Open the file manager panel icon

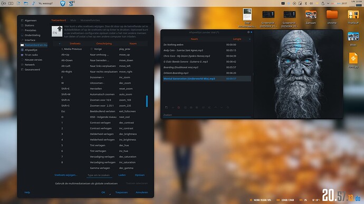click(26, 3)
